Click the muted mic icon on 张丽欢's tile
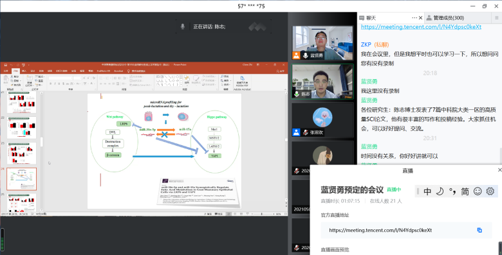Viewport: 502px width, 255px height. pos(306,132)
